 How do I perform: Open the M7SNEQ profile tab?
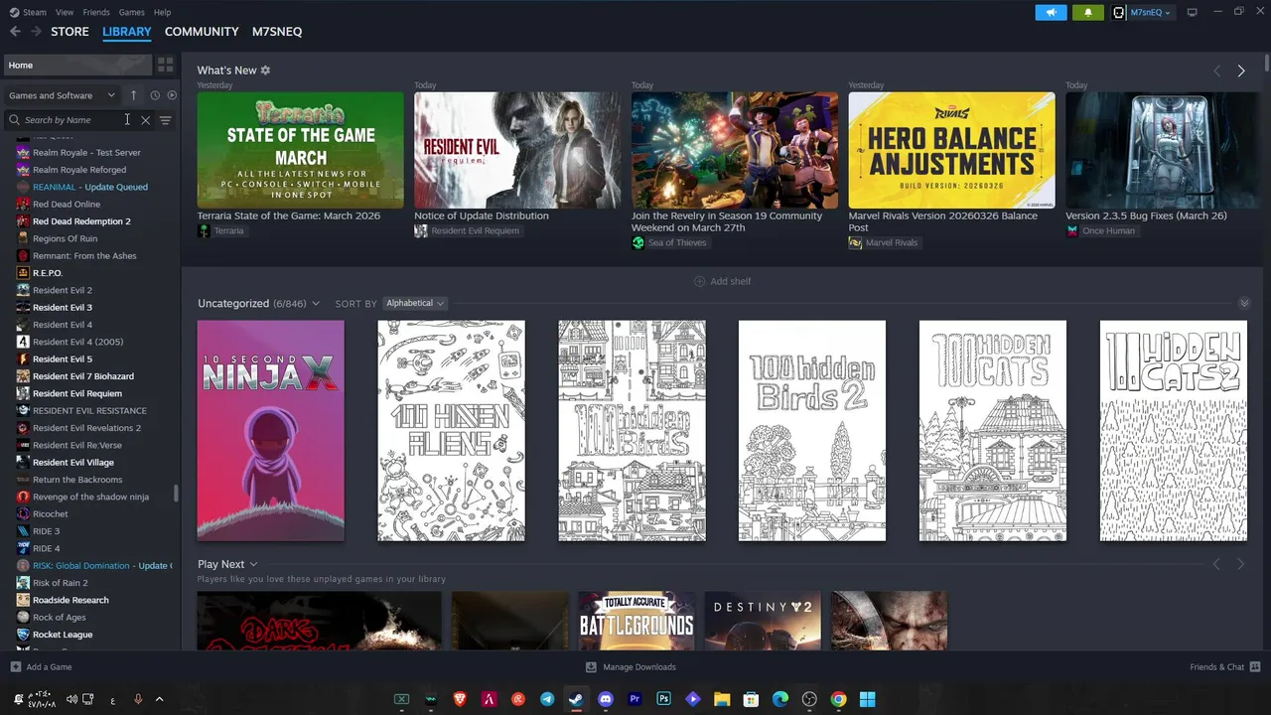277,32
